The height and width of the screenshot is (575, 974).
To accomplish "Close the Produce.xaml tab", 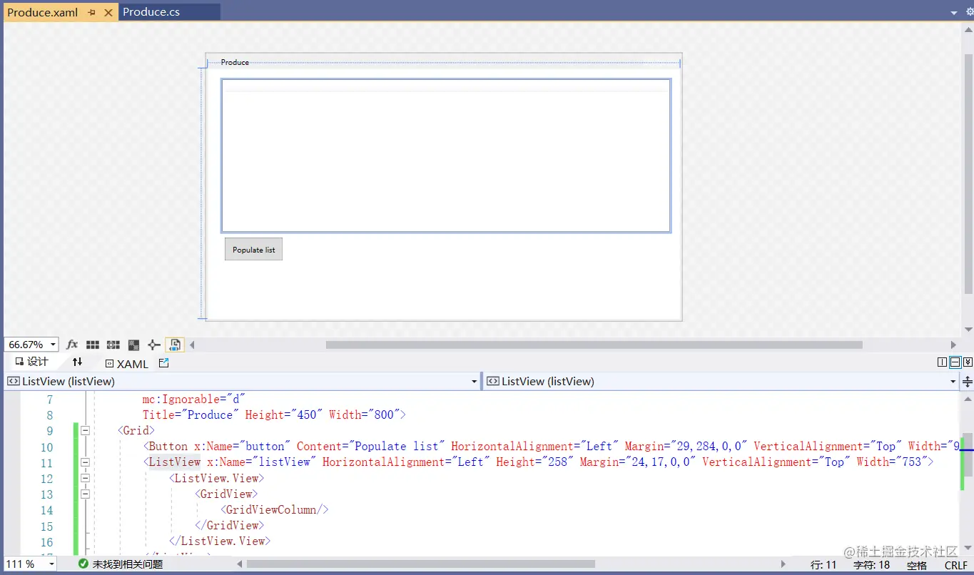I will pos(108,13).
